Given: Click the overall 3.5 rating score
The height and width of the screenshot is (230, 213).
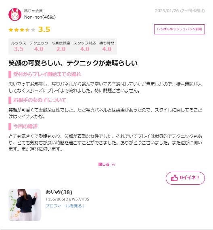Looking at the screenshot, I should tap(44, 30).
